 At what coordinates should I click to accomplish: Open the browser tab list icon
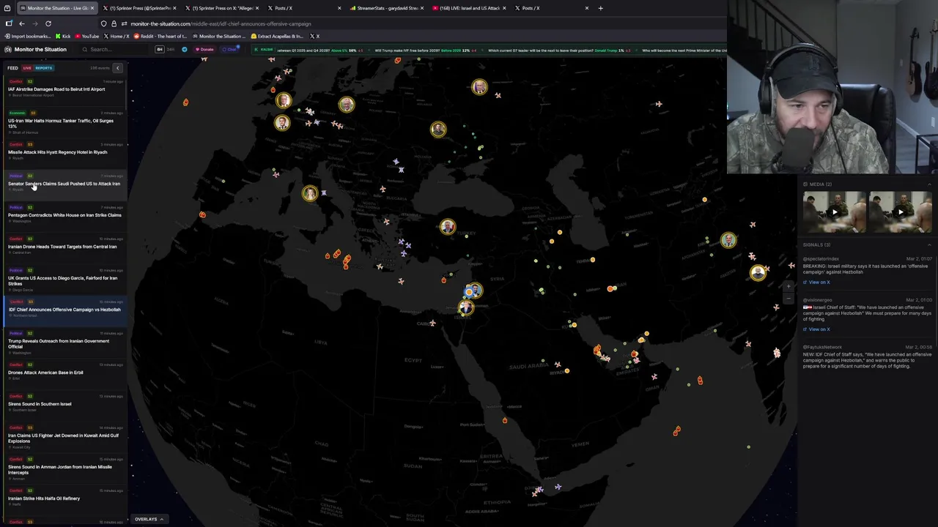click(9, 8)
